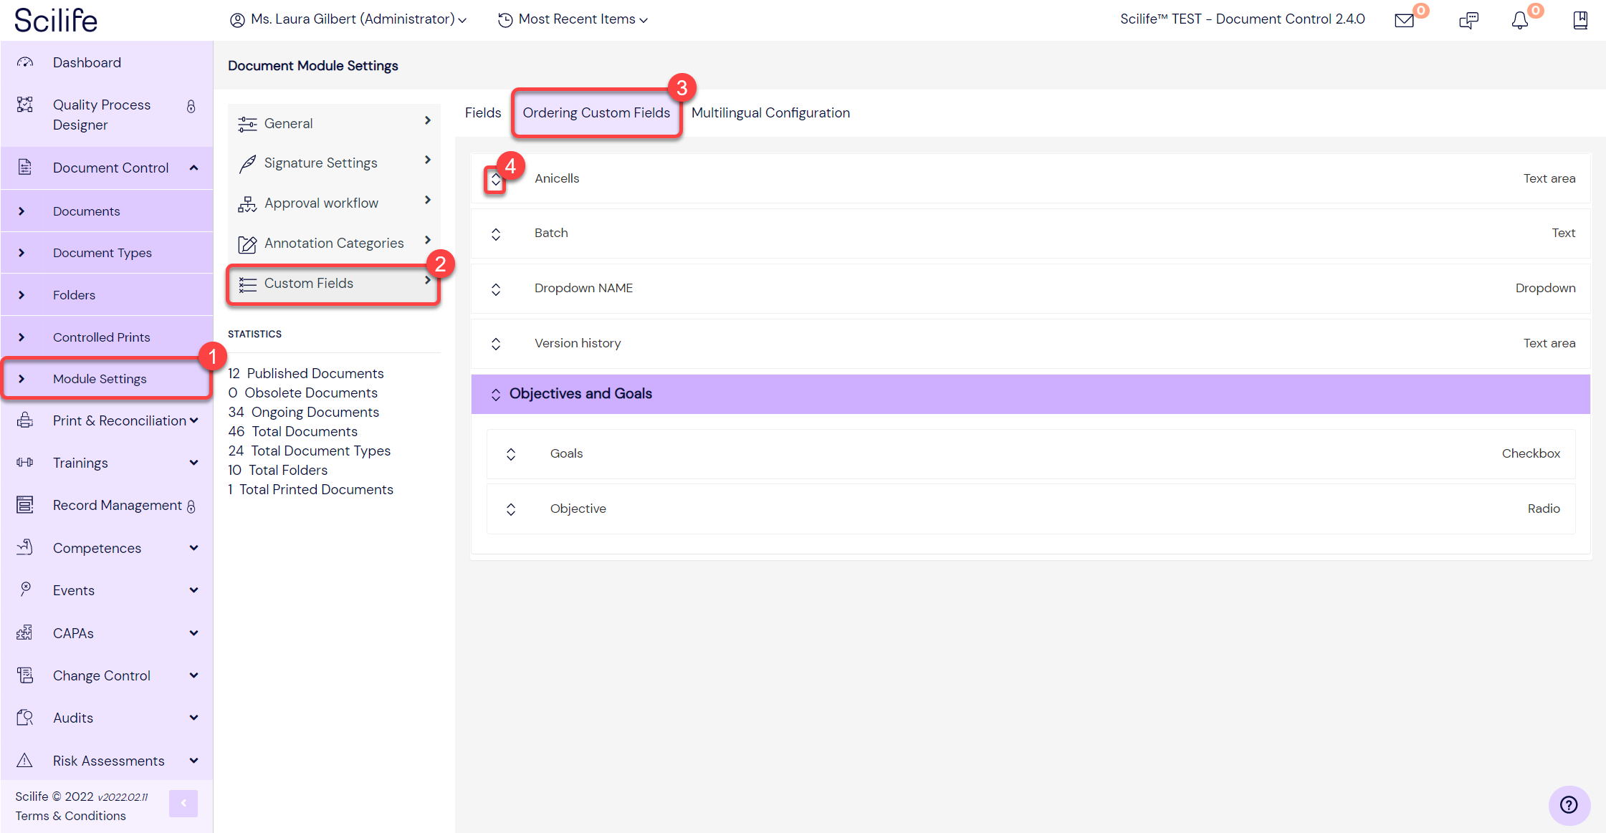Open the notifications bell icon
The height and width of the screenshot is (833, 1606).
pyautogui.click(x=1519, y=20)
